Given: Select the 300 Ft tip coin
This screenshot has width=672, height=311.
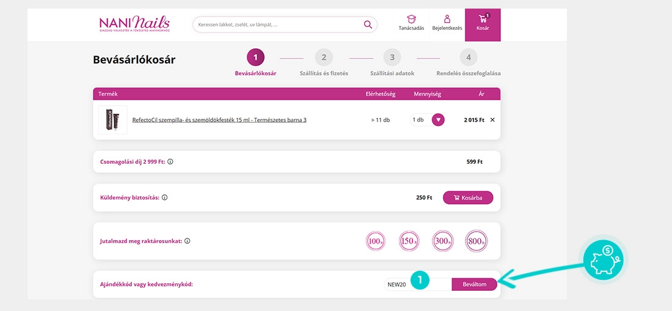Looking at the screenshot, I should pyautogui.click(x=443, y=241).
